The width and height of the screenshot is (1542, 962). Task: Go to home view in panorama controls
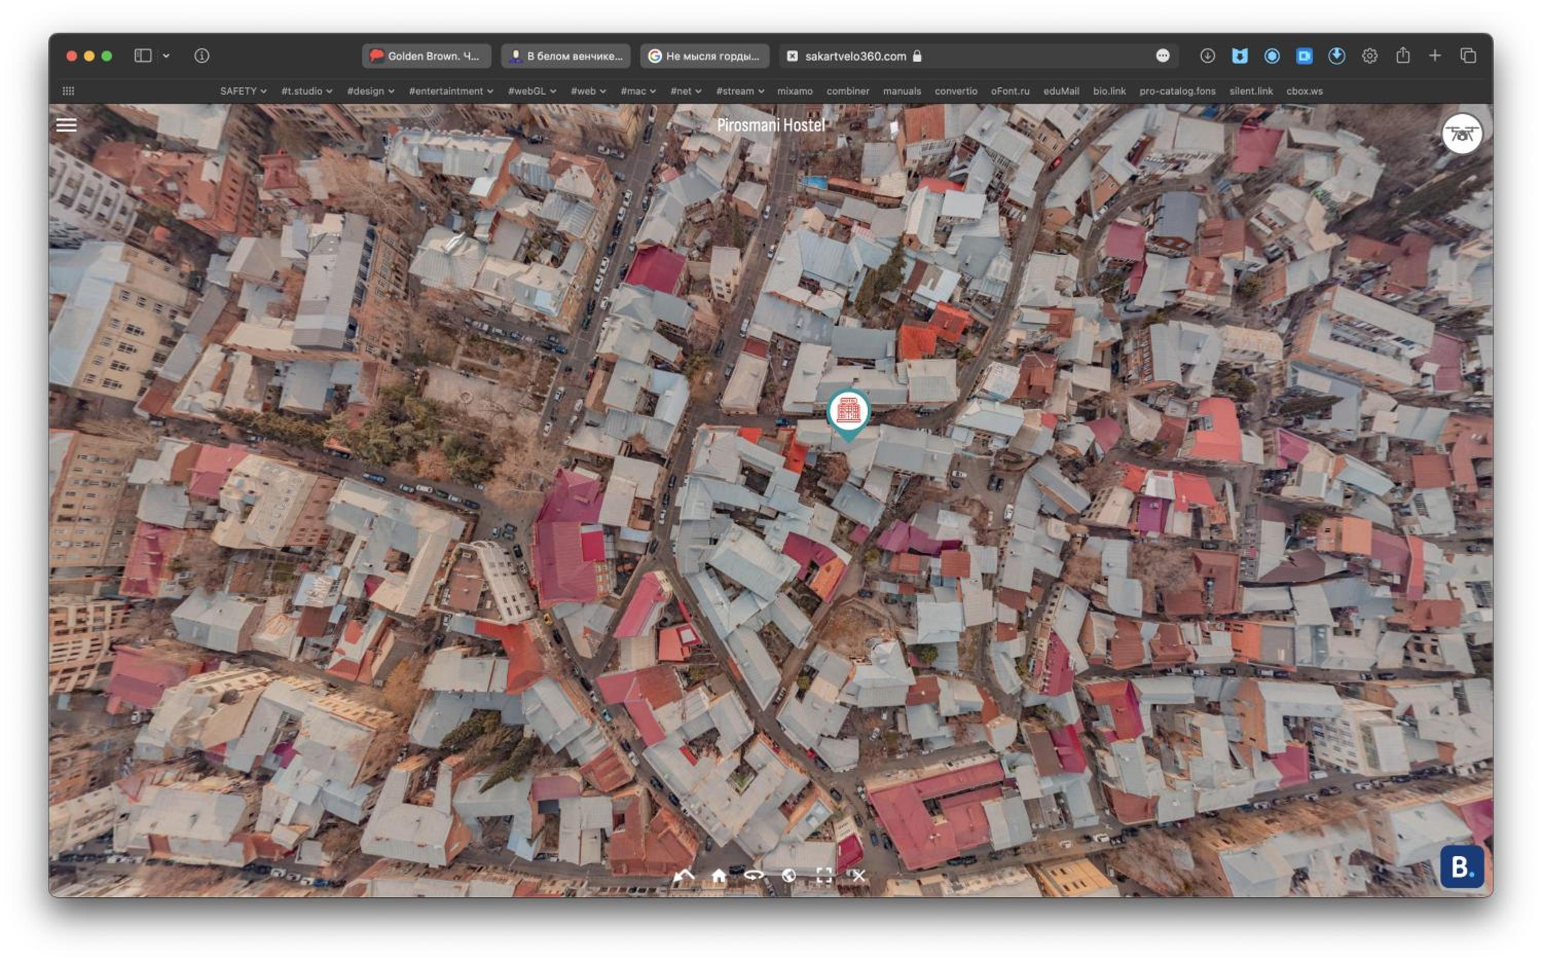point(719,876)
